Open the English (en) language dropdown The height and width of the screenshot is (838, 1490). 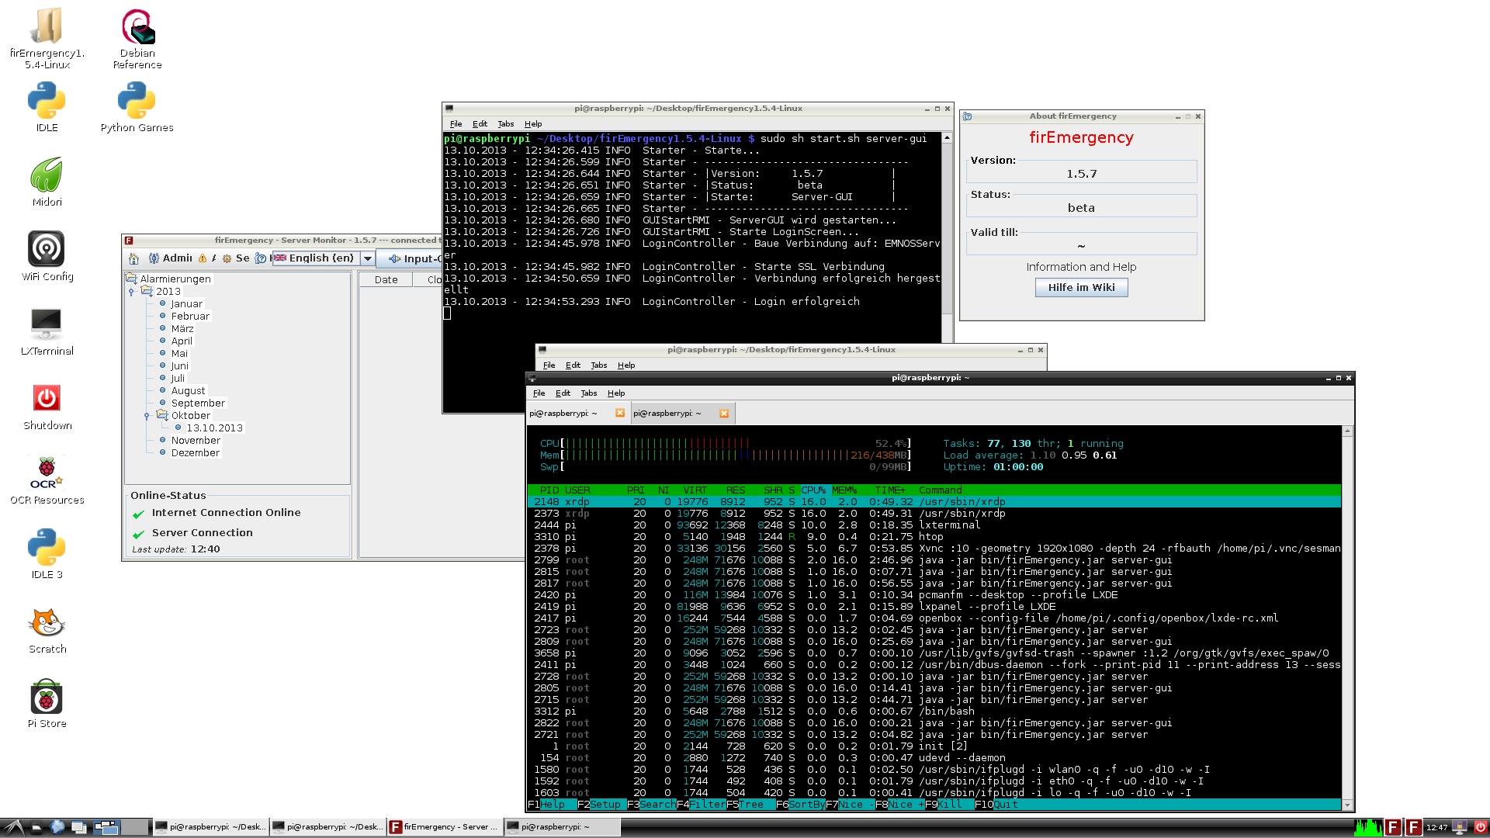click(x=368, y=258)
